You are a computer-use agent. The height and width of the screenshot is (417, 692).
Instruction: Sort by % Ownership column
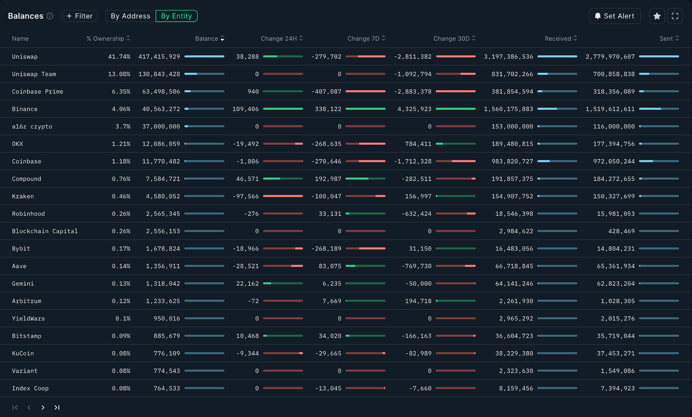[108, 38]
